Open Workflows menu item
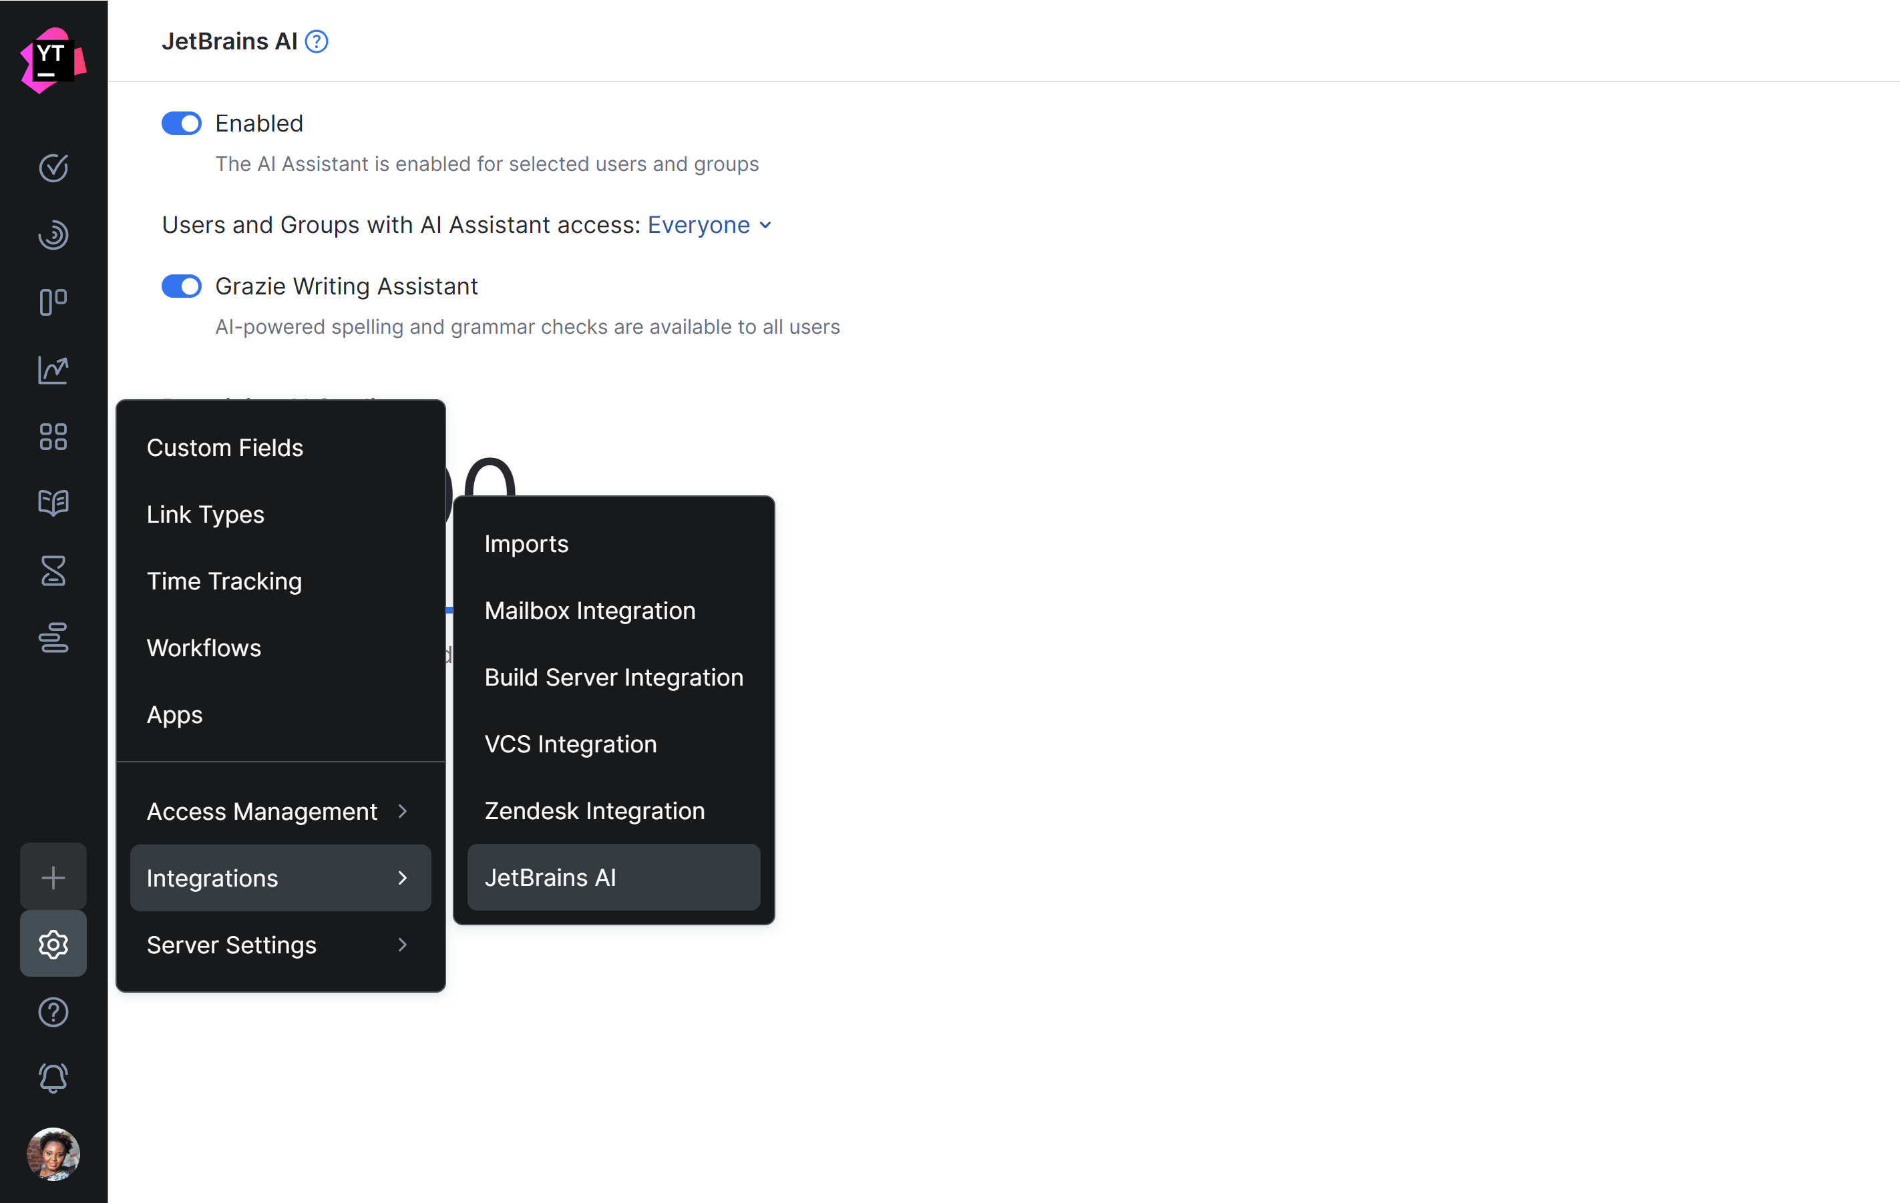Image resolution: width=1900 pixels, height=1203 pixels. tap(280, 648)
